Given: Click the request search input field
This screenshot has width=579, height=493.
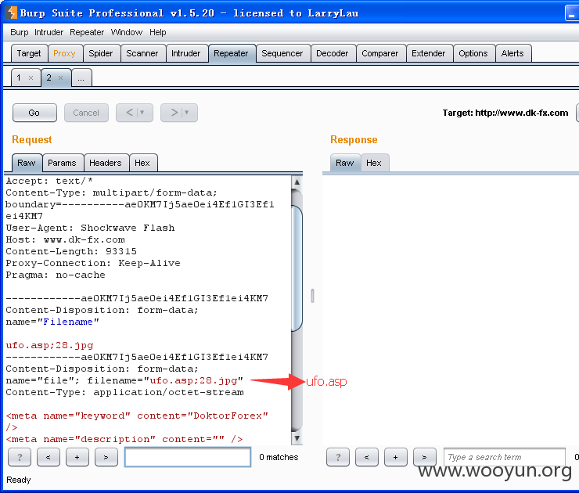Looking at the screenshot, I should pyautogui.click(x=188, y=457).
